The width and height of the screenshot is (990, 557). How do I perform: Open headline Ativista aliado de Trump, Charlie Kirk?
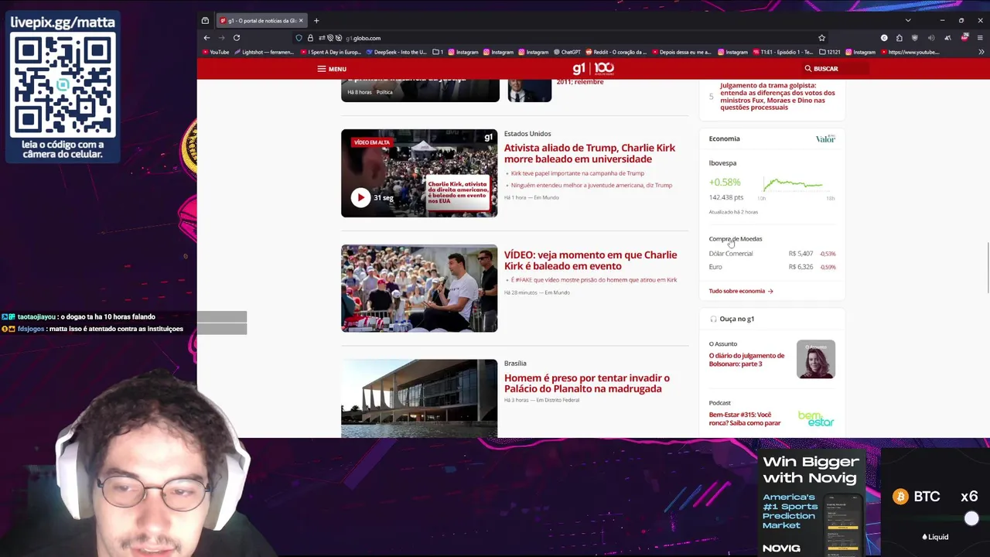(x=589, y=153)
